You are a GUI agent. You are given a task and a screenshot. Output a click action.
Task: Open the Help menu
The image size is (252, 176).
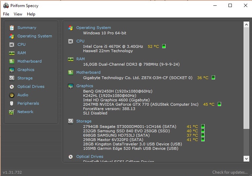[31, 14]
